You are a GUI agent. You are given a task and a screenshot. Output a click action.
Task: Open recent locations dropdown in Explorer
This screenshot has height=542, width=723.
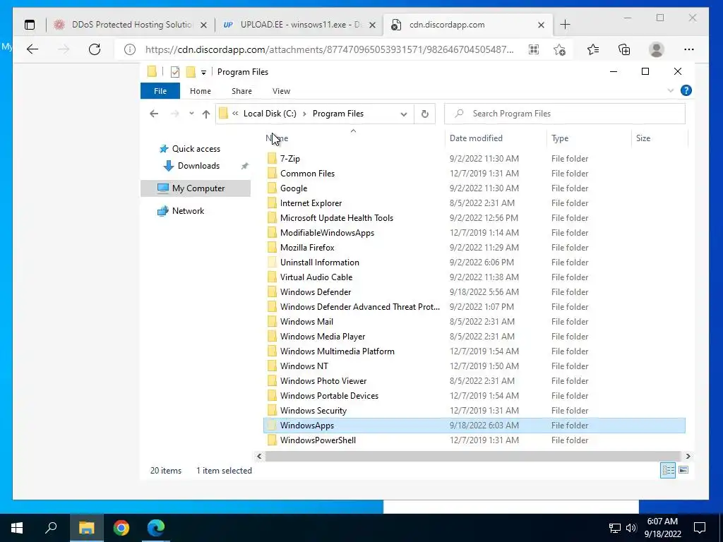coord(191,114)
